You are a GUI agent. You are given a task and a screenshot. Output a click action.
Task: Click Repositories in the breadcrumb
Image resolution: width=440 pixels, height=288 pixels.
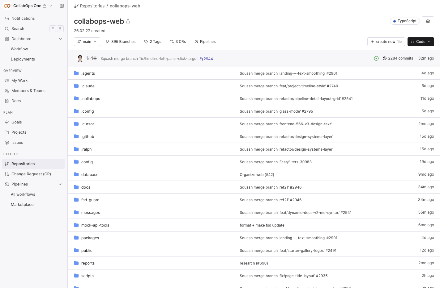(x=92, y=6)
